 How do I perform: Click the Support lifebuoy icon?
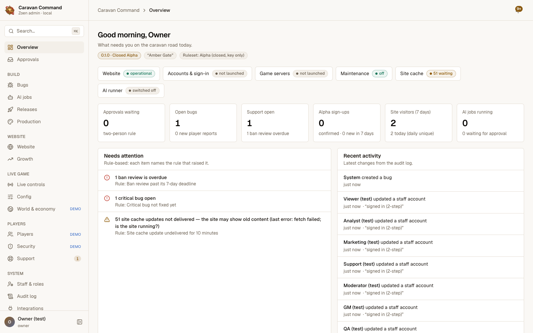[10, 259]
